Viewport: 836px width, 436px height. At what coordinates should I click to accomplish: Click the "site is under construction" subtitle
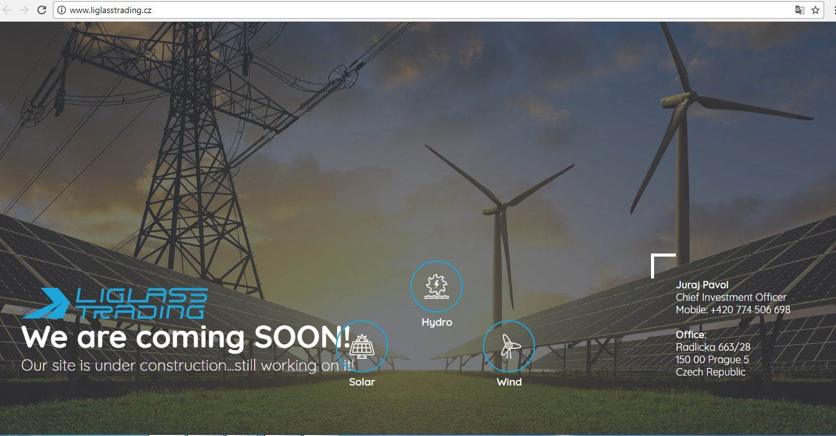[188, 365]
